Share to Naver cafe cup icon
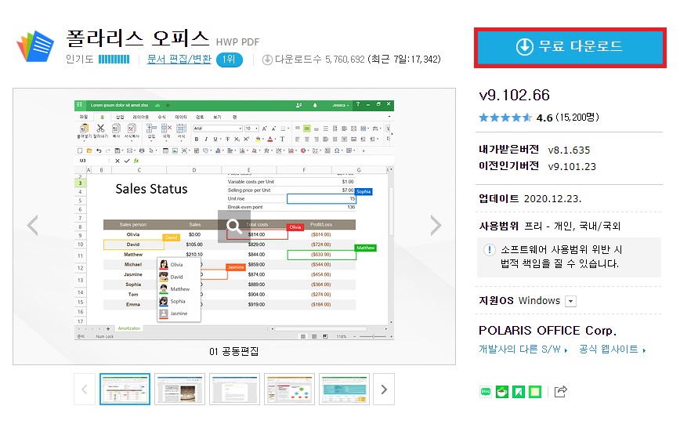The height and width of the screenshot is (442, 680). coord(502,392)
